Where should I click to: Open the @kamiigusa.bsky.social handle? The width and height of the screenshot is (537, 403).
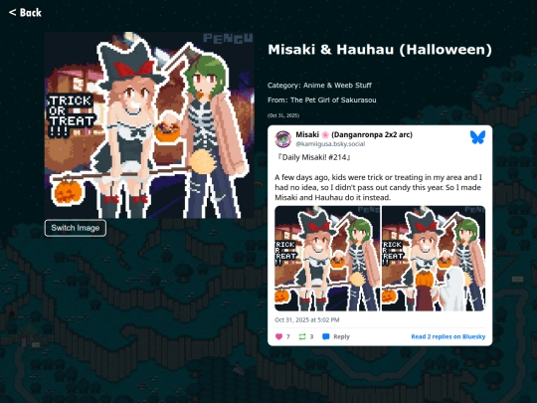330,144
